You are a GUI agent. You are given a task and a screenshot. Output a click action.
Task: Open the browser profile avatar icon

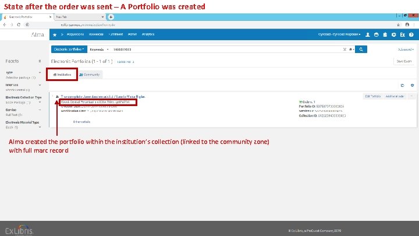click(407, 24)
